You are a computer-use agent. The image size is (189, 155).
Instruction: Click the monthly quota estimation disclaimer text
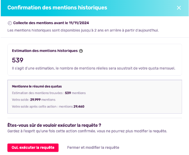pos(94,68)
